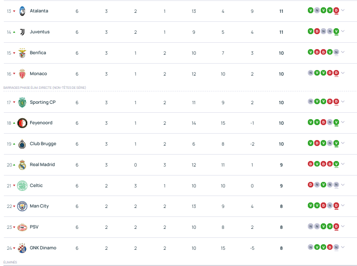Expand the Real Madrid row chevron

(x=342, y=164)
